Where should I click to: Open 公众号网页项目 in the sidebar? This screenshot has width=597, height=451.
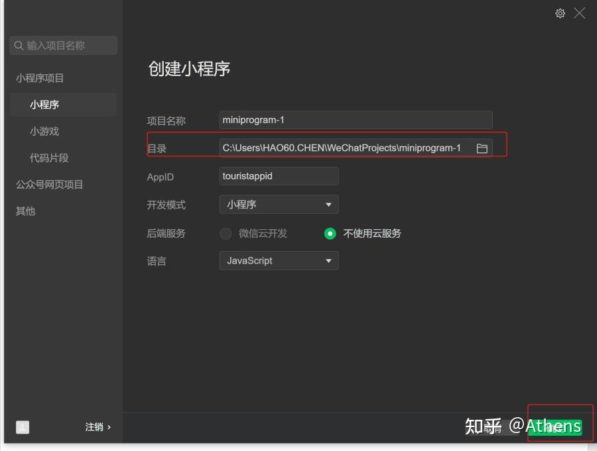(x=49, y=185)
